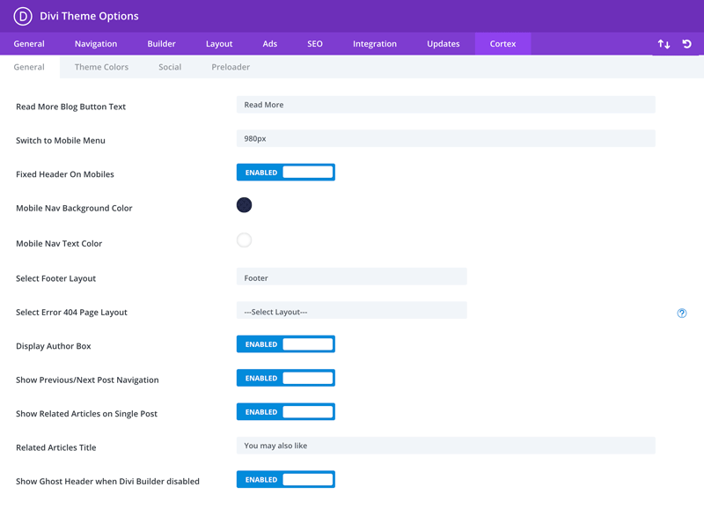704x509 pixels.
Task: Disable Show Previous/Next Post Navigation
Action: pos(285,379)
